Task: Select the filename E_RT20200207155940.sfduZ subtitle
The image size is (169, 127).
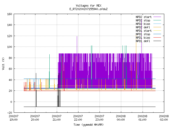Action: [88, 9]
